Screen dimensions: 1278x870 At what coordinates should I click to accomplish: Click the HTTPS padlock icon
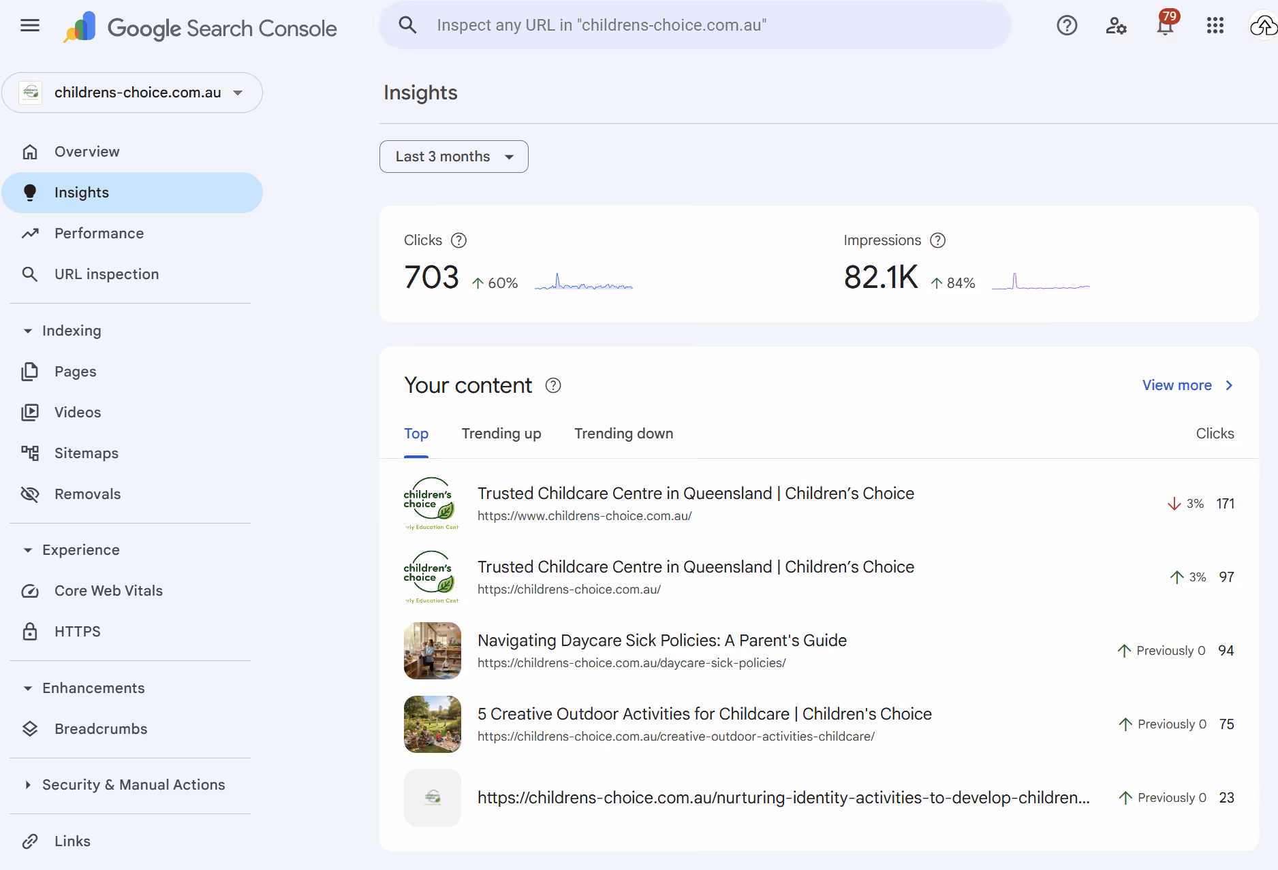pos(30,632)
